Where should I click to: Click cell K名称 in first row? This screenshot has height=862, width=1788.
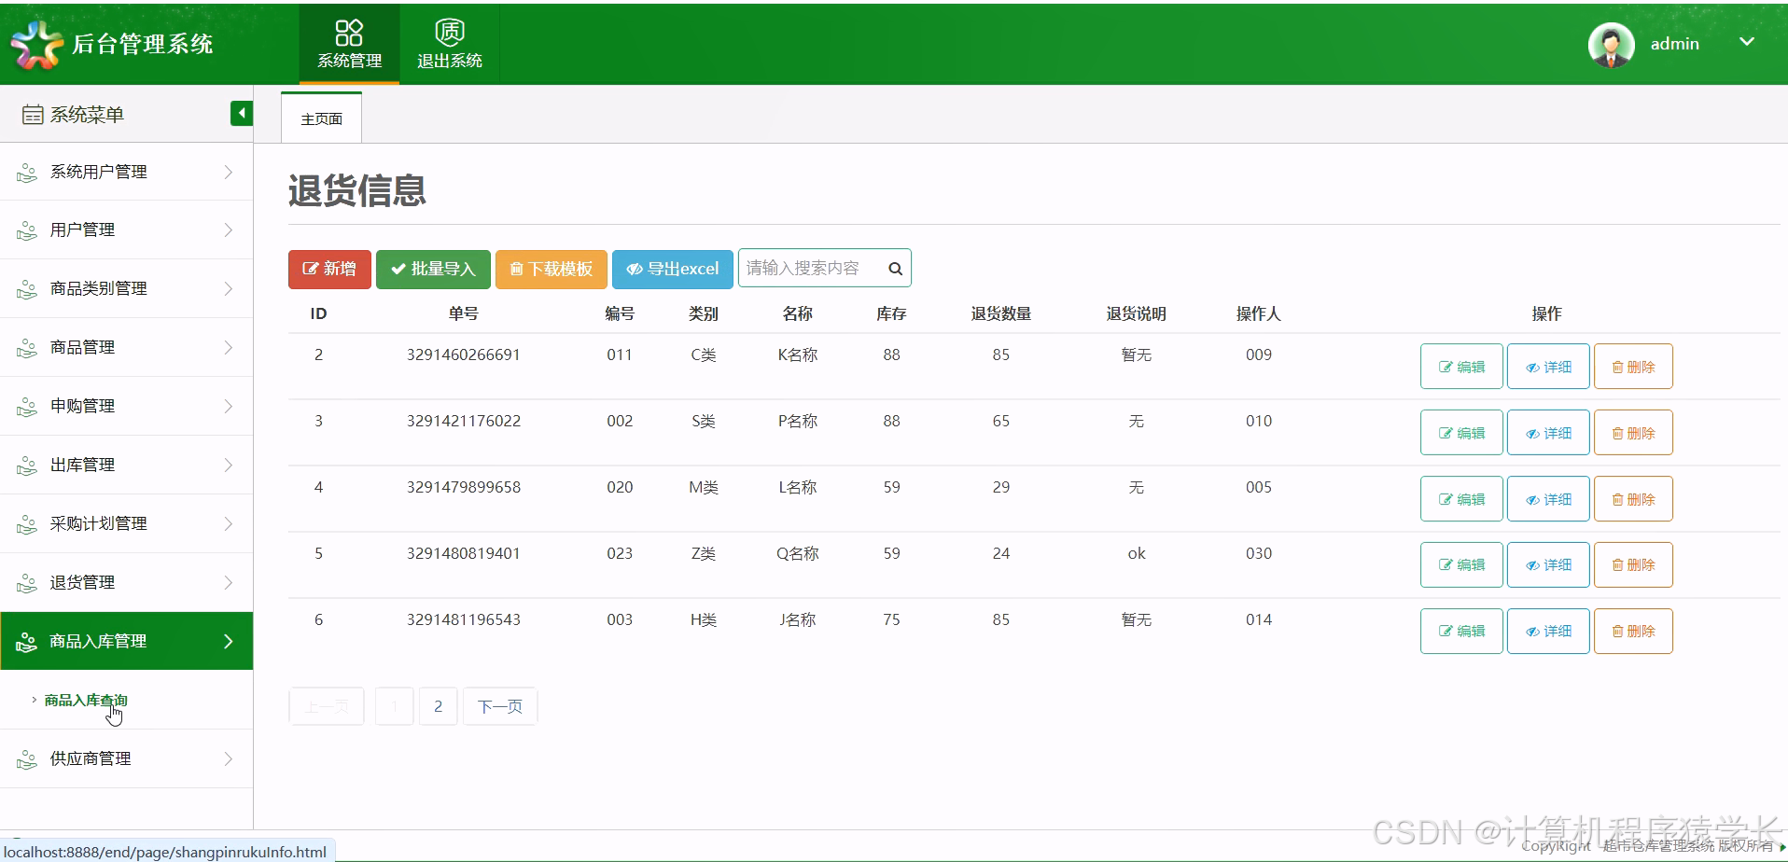[x=797, y=355]
